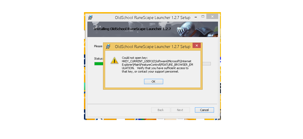
Task: Click the main window title bar text
Action: tap(153, 17)
